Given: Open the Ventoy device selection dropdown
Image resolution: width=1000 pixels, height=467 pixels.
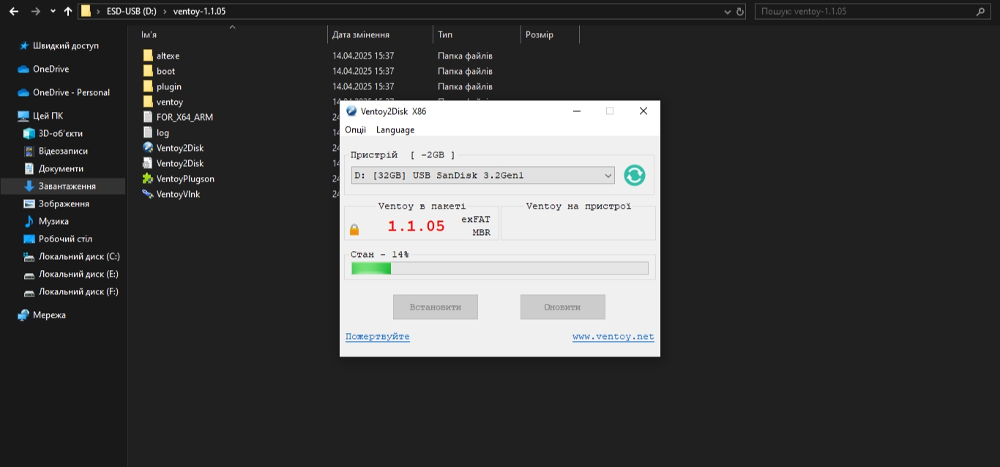Looking at the screenshot, I should 483,176.
